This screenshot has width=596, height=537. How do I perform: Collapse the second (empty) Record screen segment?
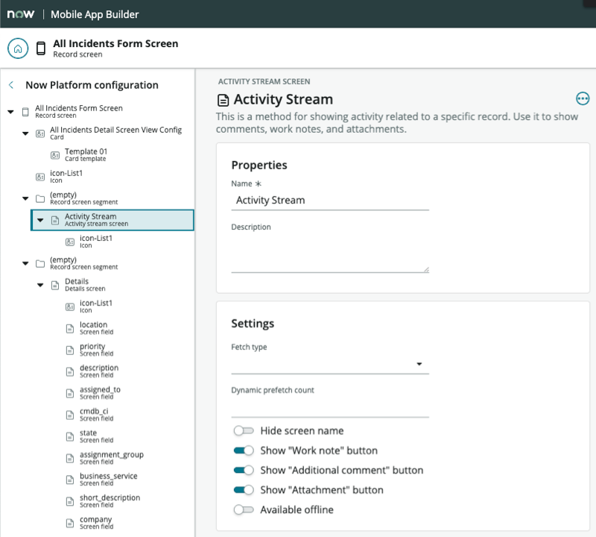[25, 263]
